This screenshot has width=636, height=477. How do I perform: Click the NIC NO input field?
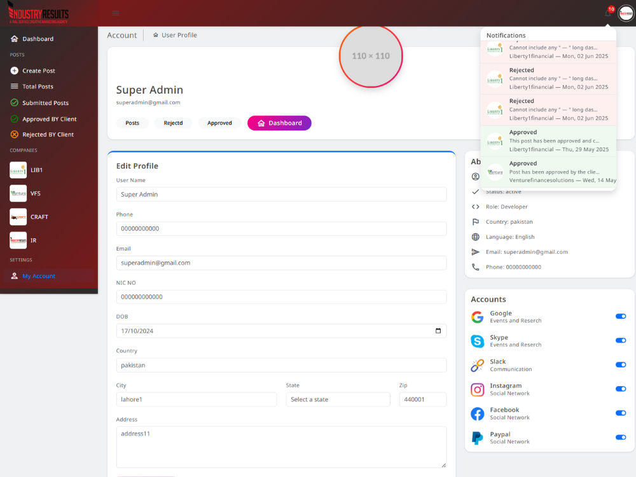281,297
